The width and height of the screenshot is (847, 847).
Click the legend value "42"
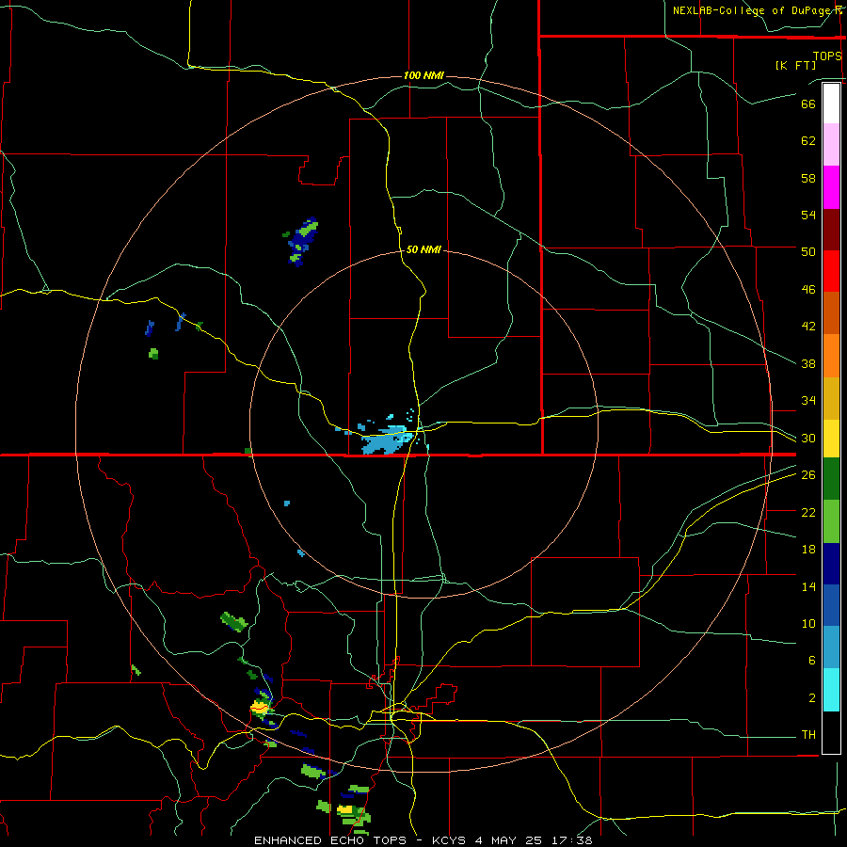tap(808, 327)
